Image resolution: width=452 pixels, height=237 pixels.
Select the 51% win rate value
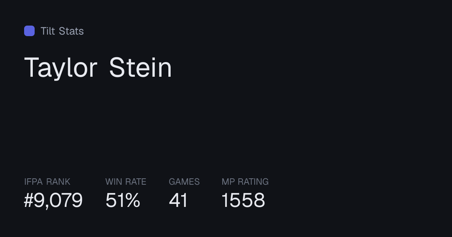(123, 200)
